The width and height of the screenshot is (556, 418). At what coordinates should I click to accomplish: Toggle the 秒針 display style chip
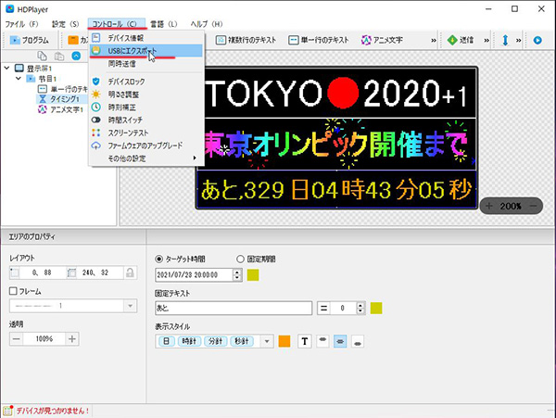pos(242,341)
